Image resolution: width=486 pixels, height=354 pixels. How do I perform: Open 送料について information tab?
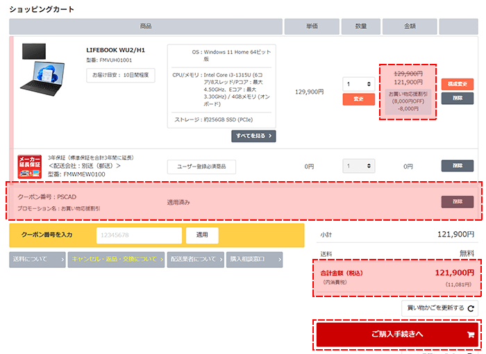click(38, 260)
